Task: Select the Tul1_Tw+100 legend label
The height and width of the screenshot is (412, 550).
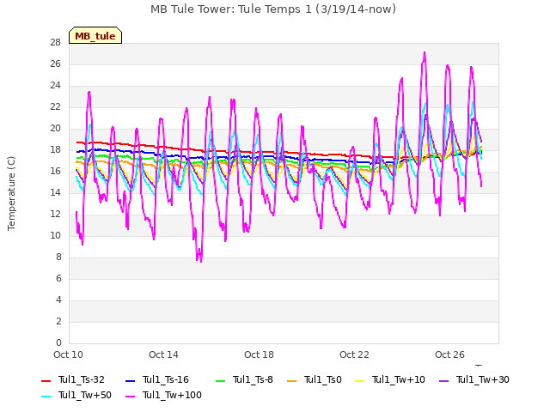Action: (x=172, y=395)
